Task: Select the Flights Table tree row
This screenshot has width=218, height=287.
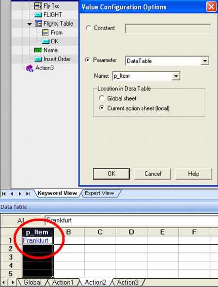Action: 45,24
